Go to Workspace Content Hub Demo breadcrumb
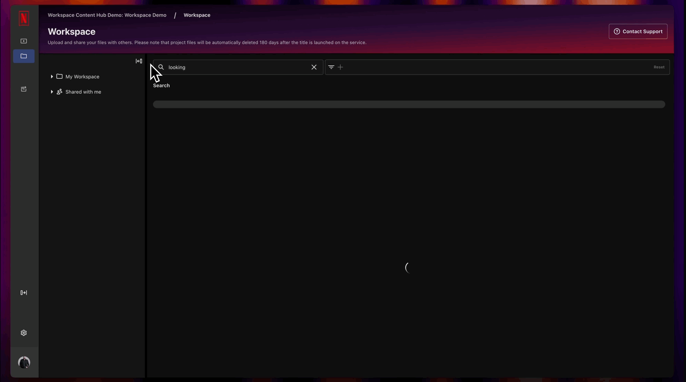 pos(107,15)
